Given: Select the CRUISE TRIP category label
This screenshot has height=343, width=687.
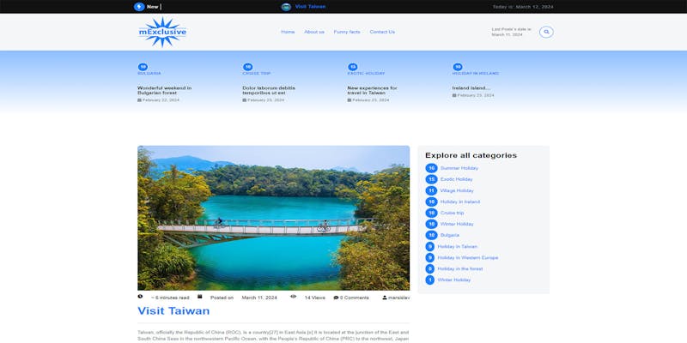Looking at the screenshot, I should [257, 74].
